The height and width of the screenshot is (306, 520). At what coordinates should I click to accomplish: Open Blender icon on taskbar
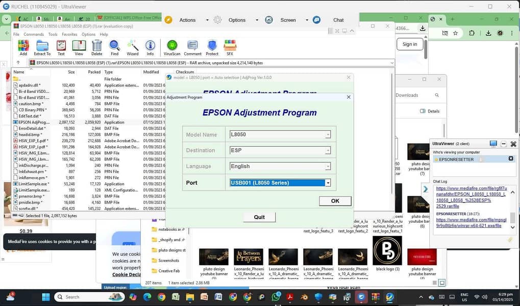(x=304, y=297)
